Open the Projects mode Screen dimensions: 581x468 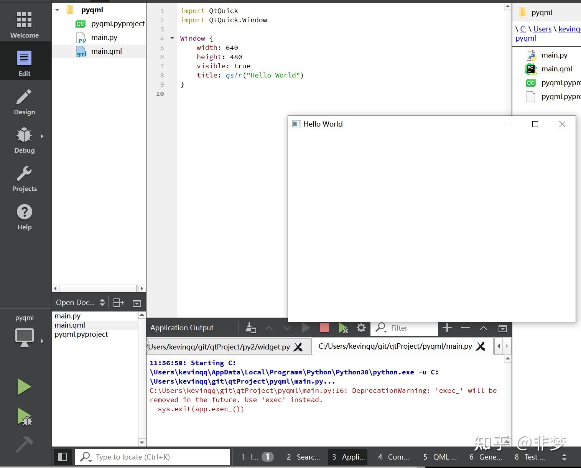tap(24, 179)
